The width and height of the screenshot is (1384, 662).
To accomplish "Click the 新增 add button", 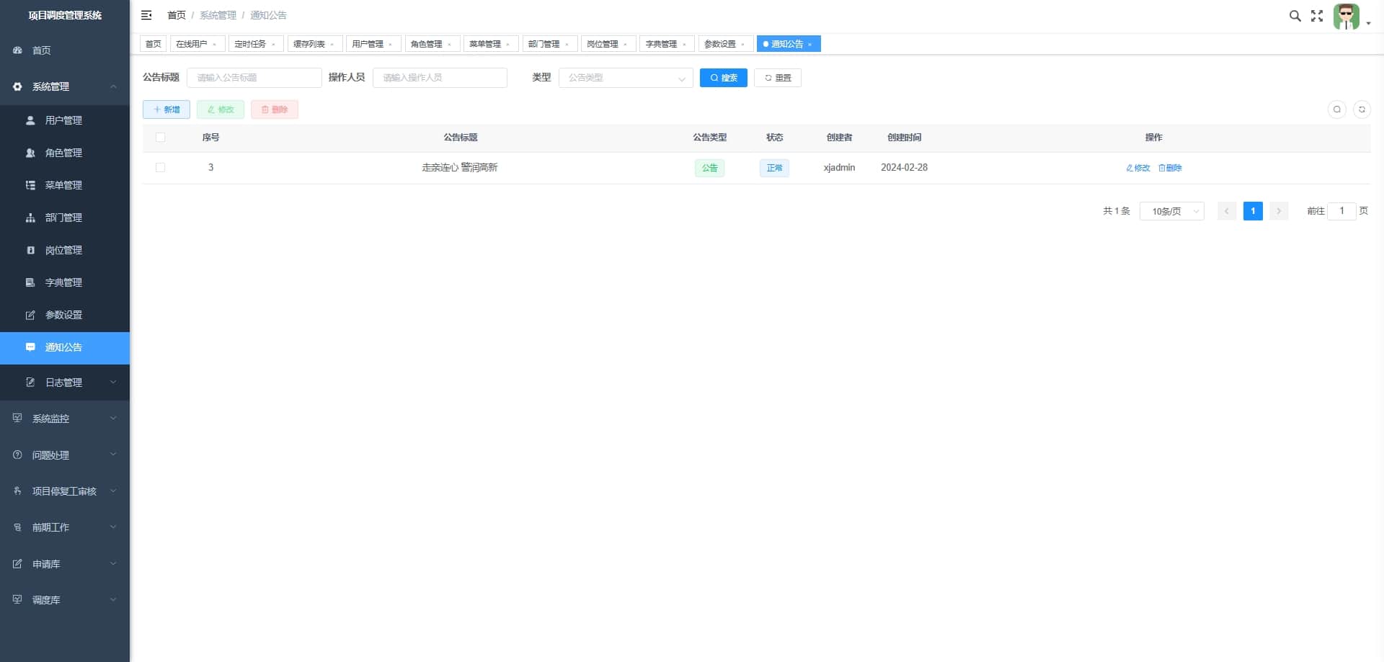I will pos(167,109).
